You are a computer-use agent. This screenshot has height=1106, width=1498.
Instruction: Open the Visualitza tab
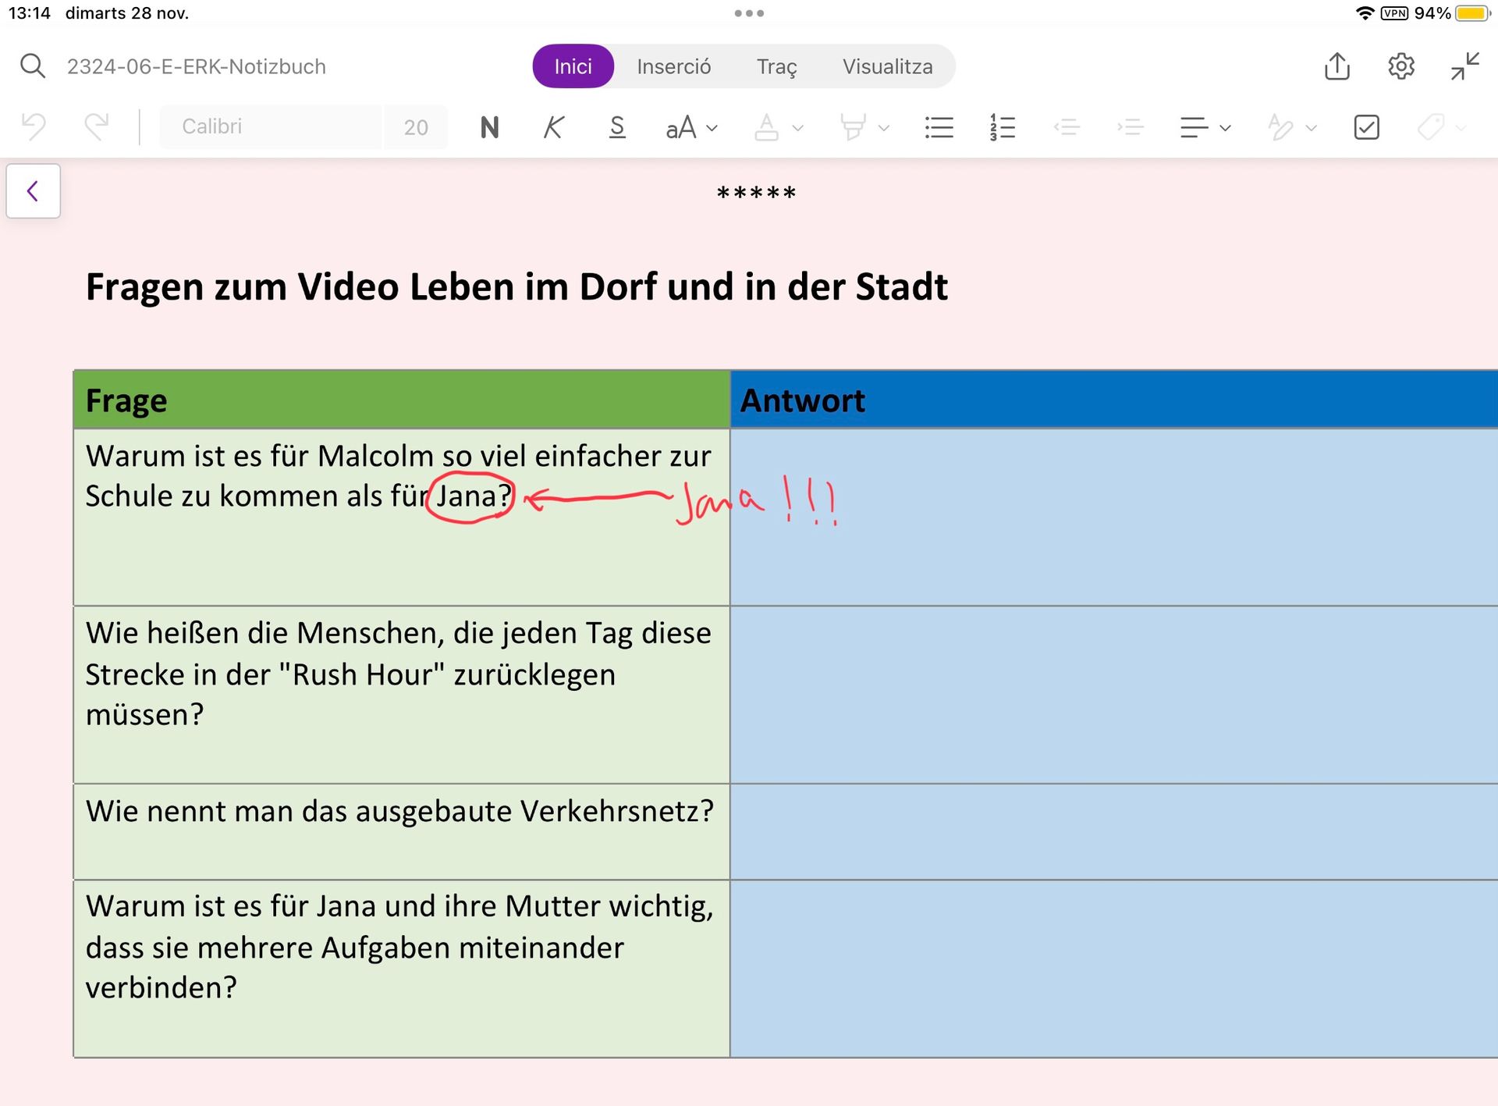(887, 66)
